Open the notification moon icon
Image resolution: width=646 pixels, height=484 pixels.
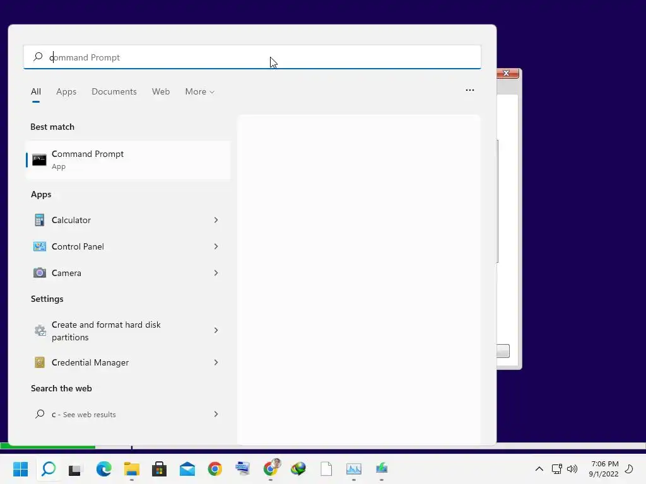point(629,468)
